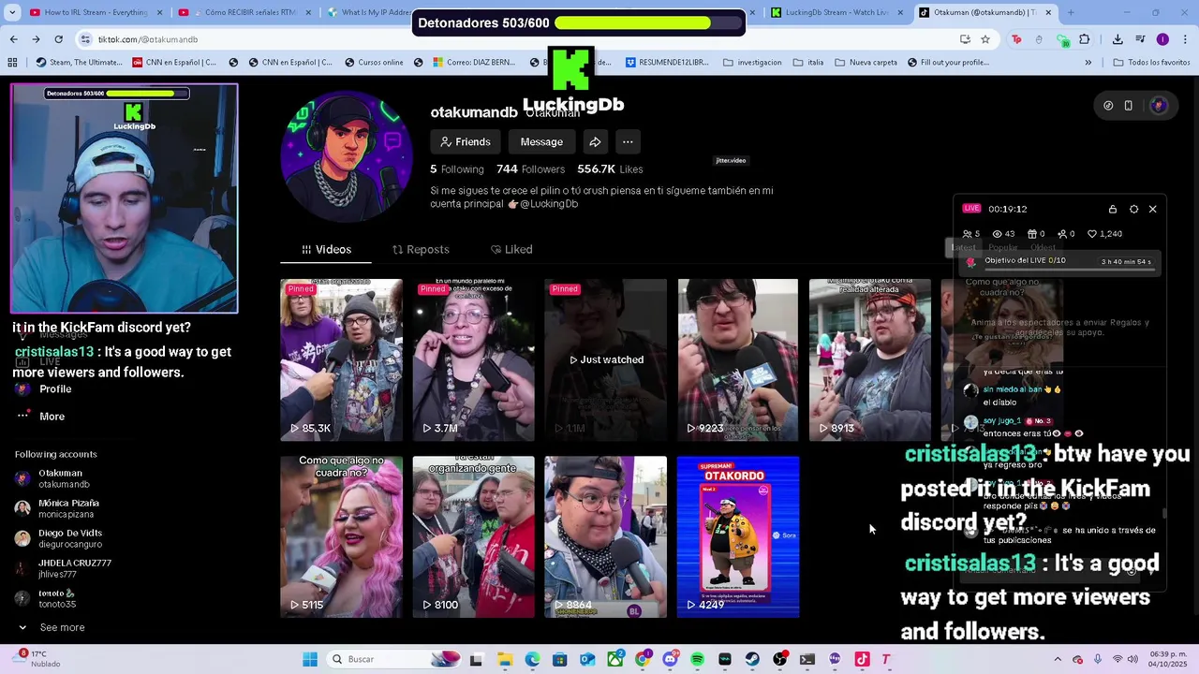Viewport: 1199px width, 674px height.
Task: Expand the bookmarks overflow chevron
Action: coord(1088,63)
